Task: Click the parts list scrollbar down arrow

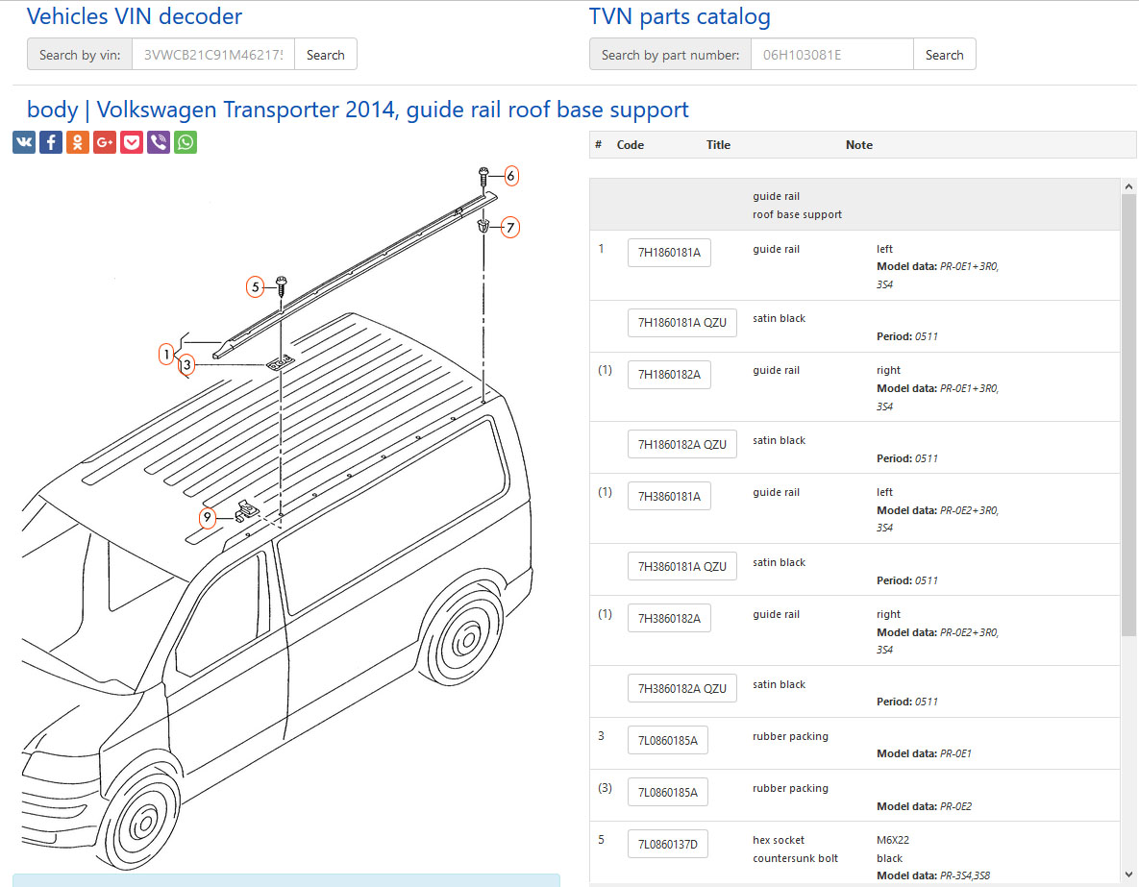Action: [x=1128, y=875]
